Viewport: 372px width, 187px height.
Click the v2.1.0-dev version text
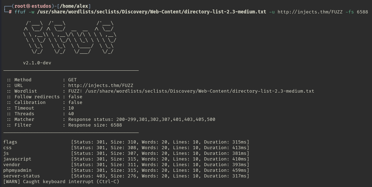37,63
